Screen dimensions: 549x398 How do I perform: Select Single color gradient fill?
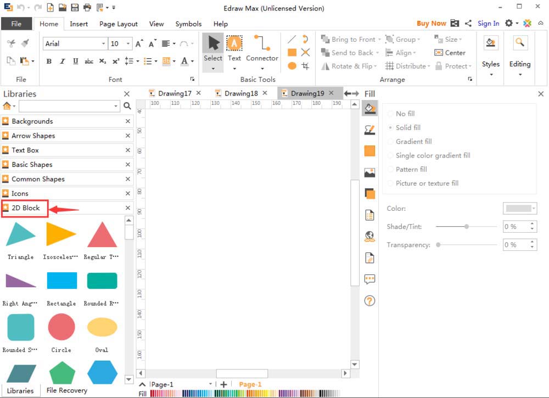(429, 155)
